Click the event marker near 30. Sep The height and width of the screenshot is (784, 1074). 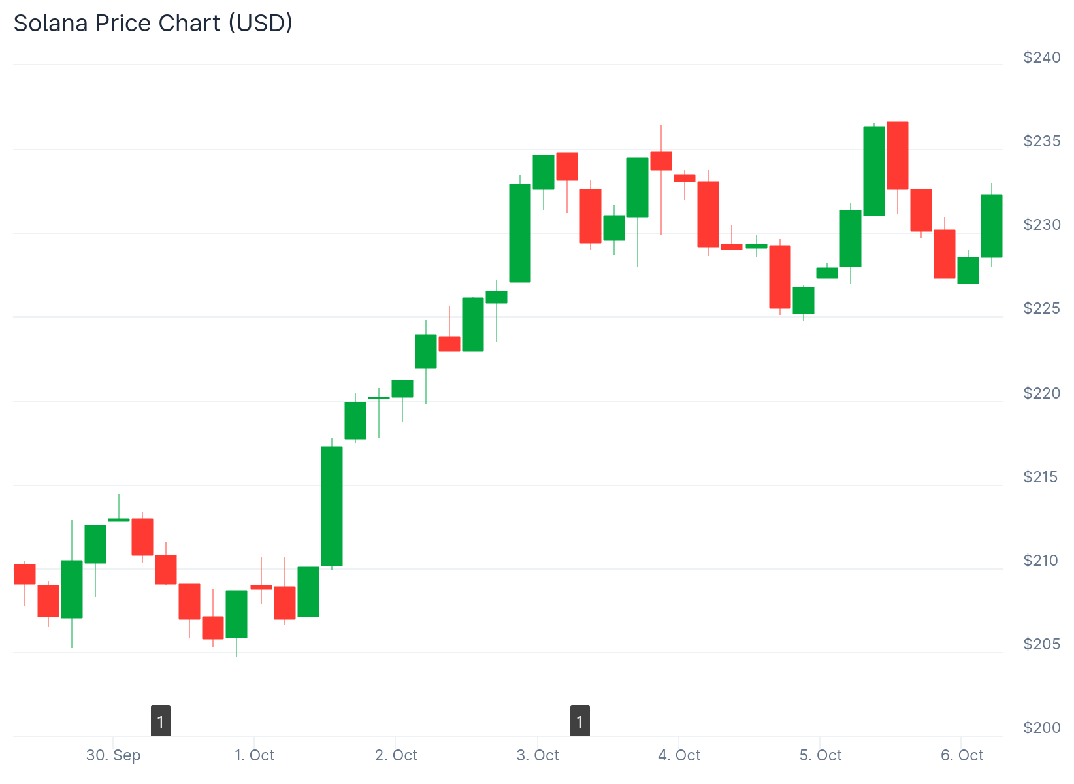coord(161,721)
